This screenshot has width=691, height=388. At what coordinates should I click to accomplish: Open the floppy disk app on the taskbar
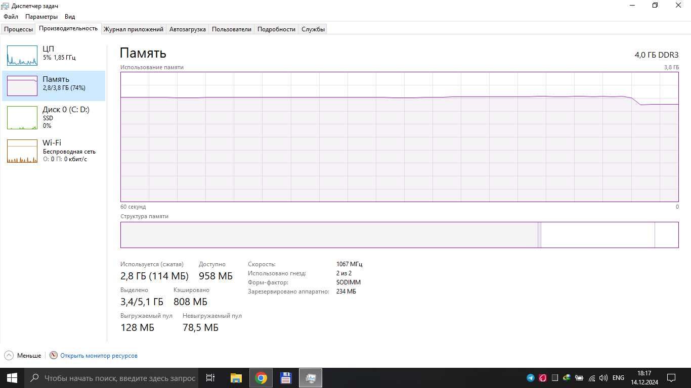coord(286,378)
